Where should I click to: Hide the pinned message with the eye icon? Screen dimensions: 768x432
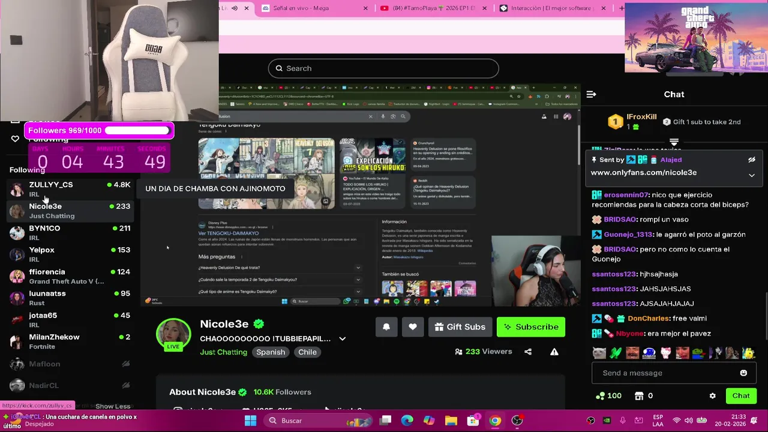coord(751,160)
